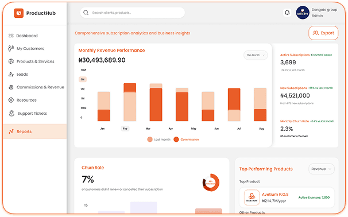Click the Avetium P.O.S product logo
Screen dimensions: 348x217
pyautogui.click(x=252, y=197)
